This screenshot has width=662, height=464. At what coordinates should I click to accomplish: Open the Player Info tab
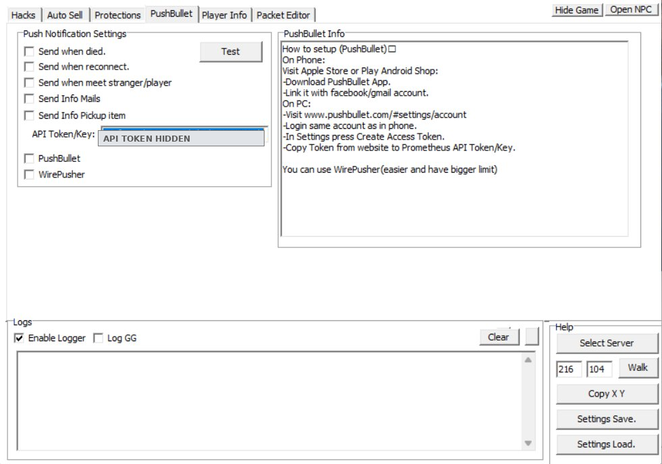click(x=224, y=16)
